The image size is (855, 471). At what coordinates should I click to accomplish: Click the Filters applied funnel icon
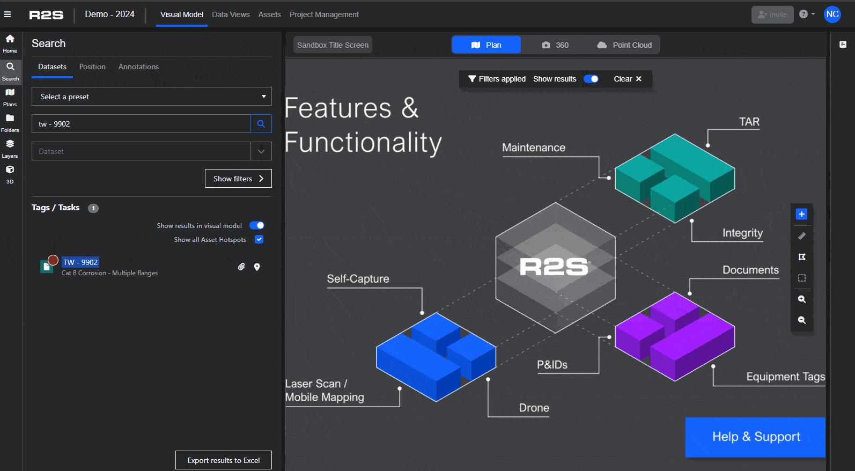point(472,79)
